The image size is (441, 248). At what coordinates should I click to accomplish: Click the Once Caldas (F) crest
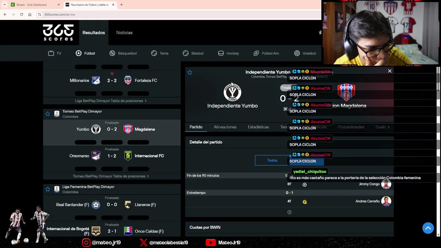(128, 231)
